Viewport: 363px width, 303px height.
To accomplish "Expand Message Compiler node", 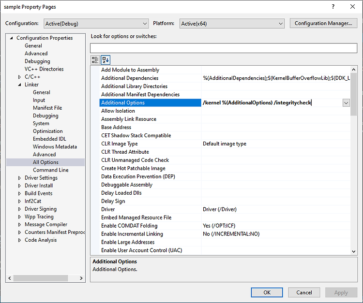I will point(19,224).
